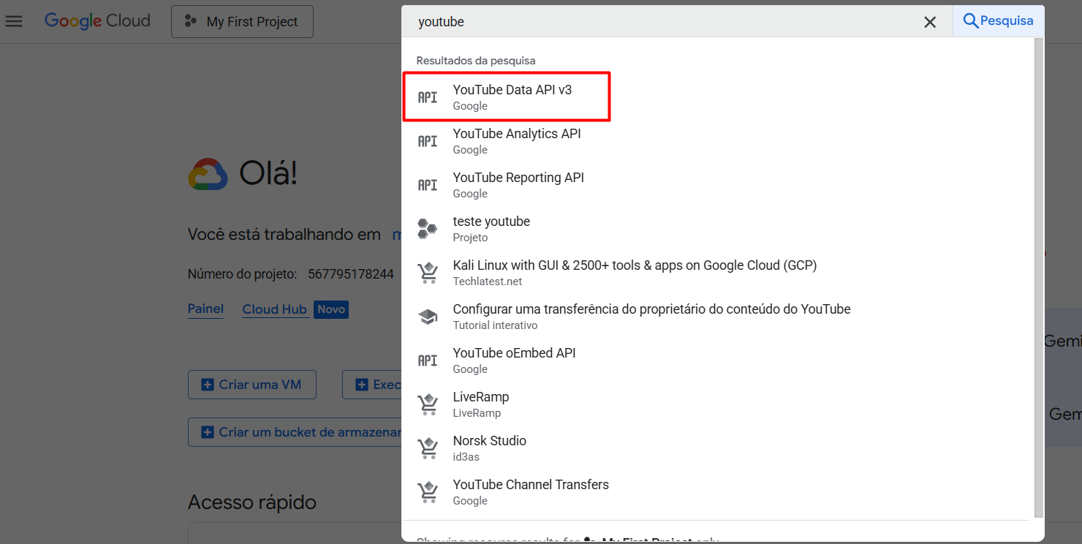Click the Pesquisa search button
This screenshot has height=544, width=1082.
999,21
